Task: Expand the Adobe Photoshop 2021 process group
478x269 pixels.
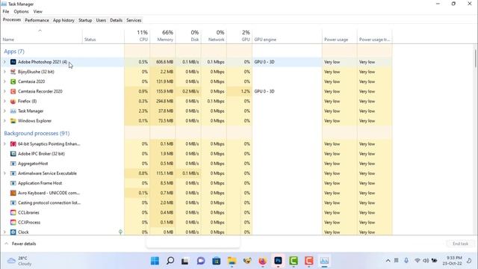Action: pyautogui.click(x=4, y=62)
